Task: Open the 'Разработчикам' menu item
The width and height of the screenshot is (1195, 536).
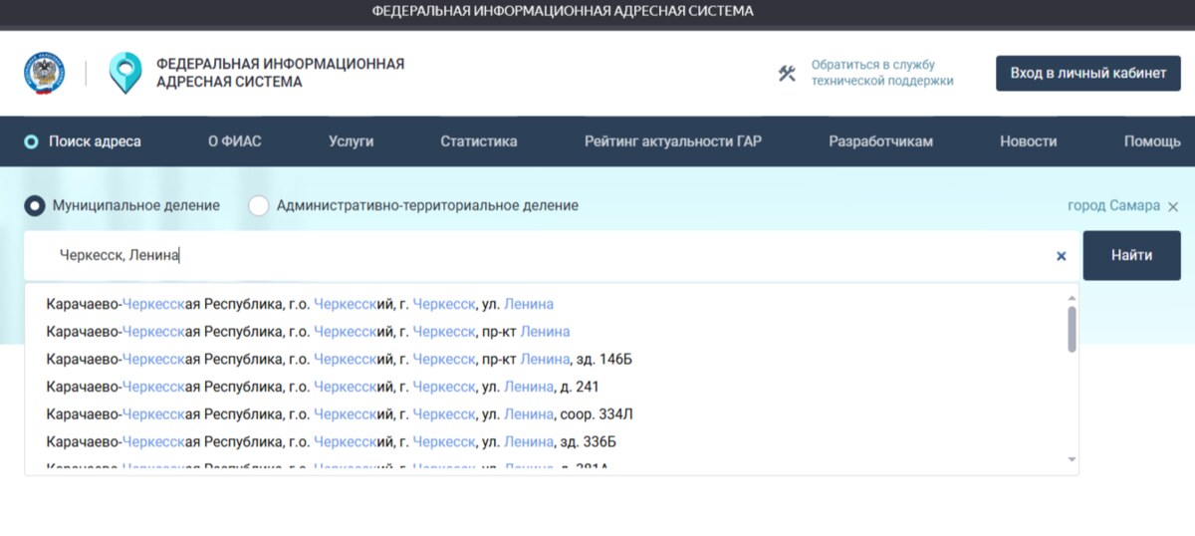Action: pos(881,141)
